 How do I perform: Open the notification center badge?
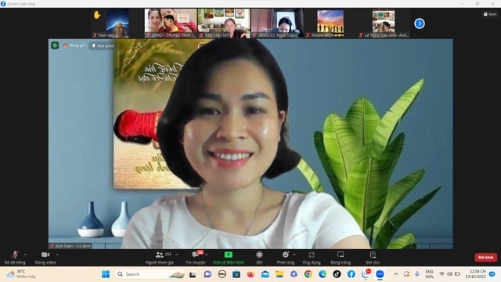tap(492, 274)
